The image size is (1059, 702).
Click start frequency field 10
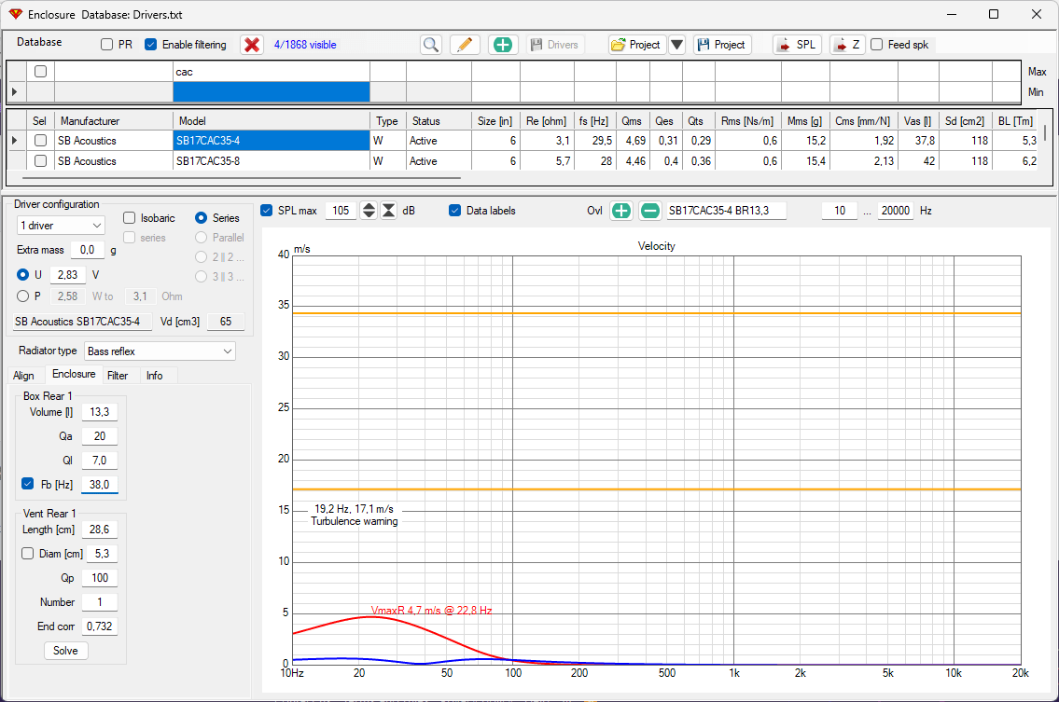point(840,211)
